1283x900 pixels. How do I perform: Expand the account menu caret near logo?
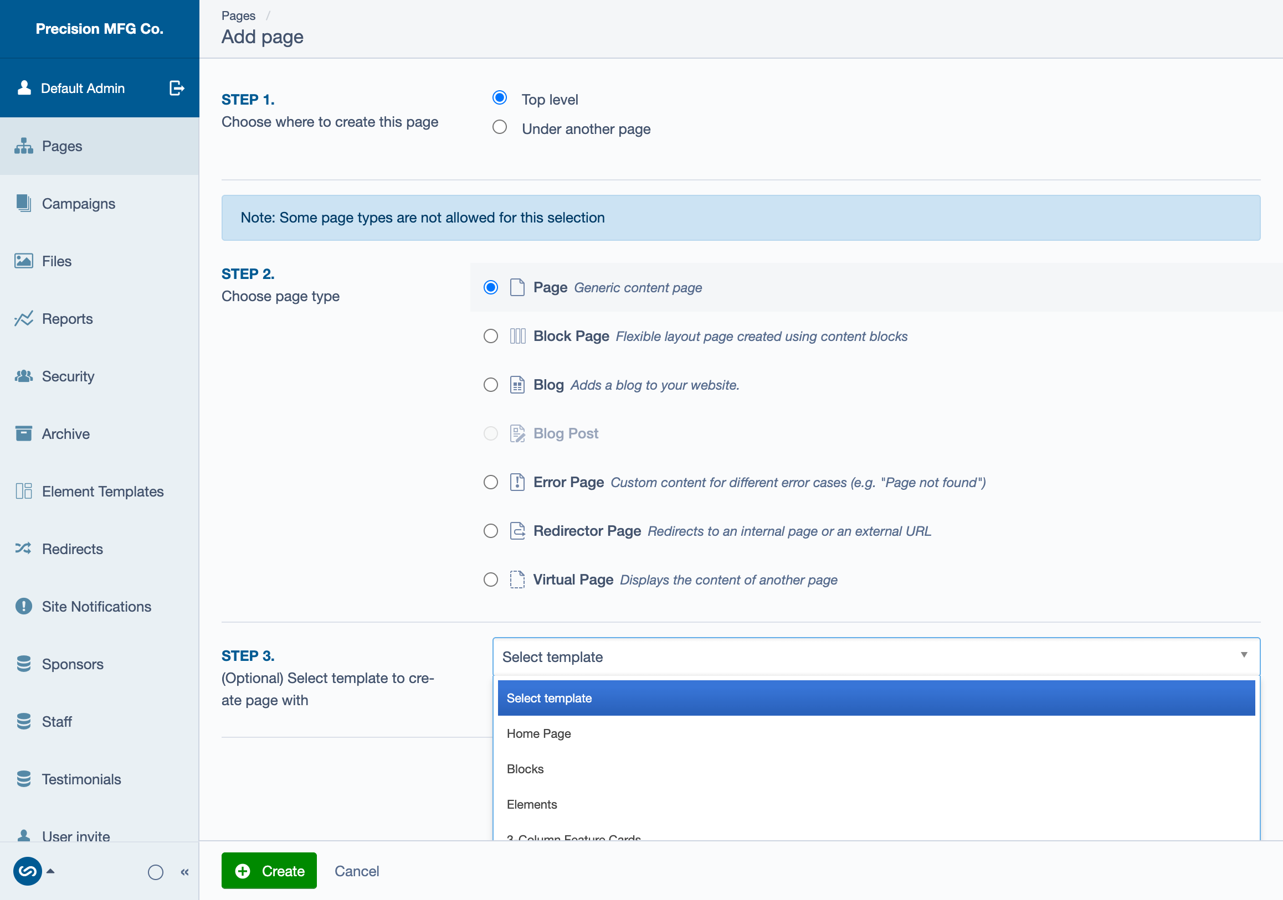50,871
